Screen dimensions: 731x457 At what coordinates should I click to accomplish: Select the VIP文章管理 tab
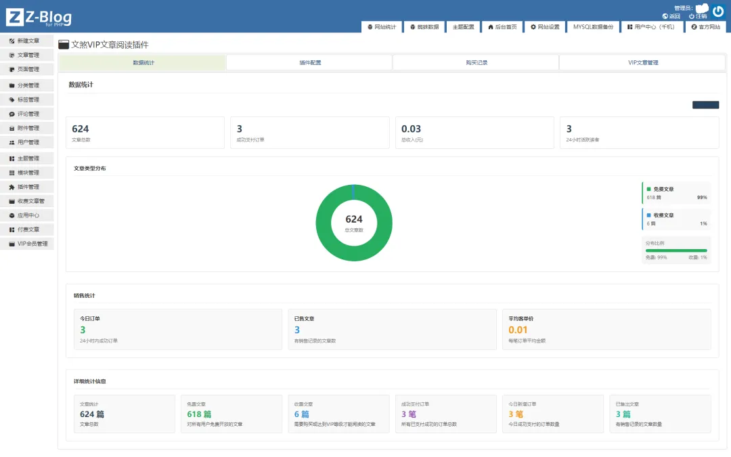click(x=642, y=62)
